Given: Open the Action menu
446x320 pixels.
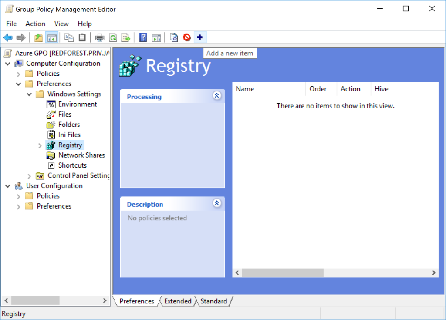Looking at the screenshot, I should click(x=35, y=24).
